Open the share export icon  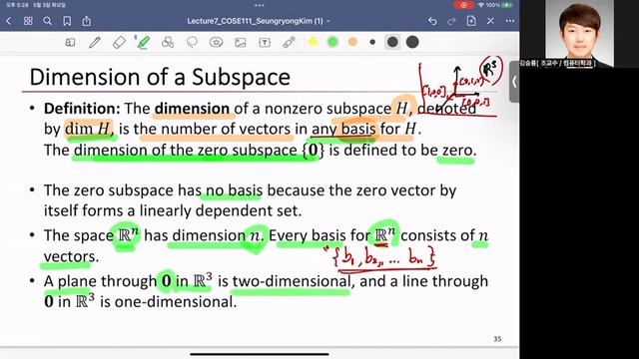(87, 21)
